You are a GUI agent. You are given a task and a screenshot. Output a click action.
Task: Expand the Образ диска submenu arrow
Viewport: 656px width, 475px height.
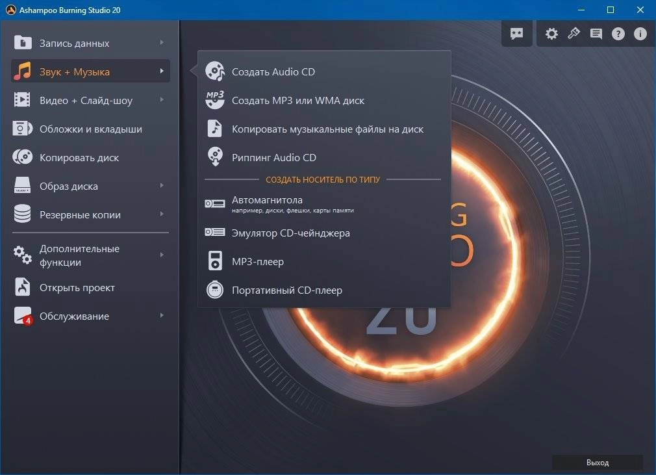(162, 185)
